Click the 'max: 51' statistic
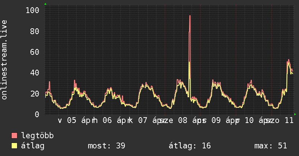This screenshot has width=299, height=156. pos(271,146)
